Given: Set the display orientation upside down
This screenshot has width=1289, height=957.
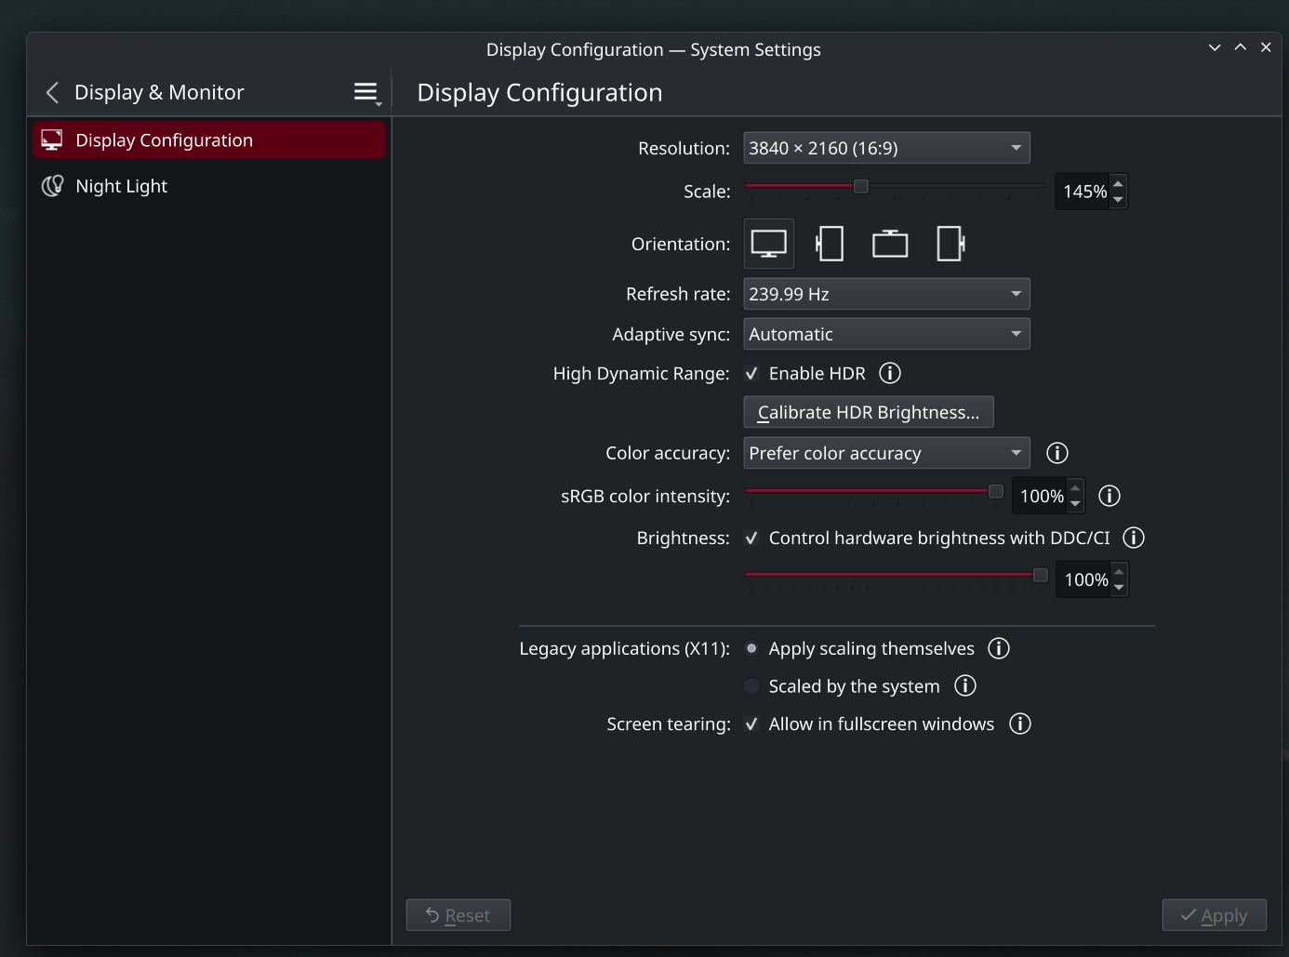Looking at the screenshot, I should [890, 244].
